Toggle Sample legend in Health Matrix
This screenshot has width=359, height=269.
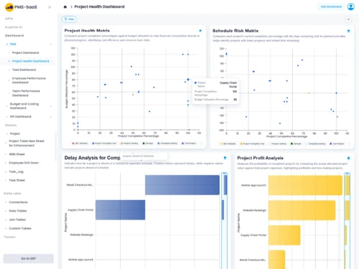148,143
